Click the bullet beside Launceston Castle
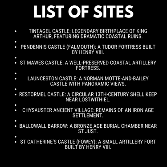 pos(16,79)
